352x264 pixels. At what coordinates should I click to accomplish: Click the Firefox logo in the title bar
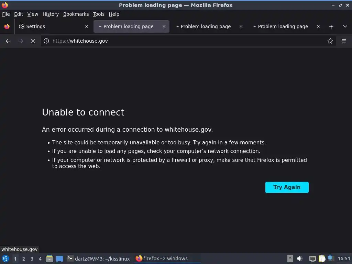tap(5, 5)
